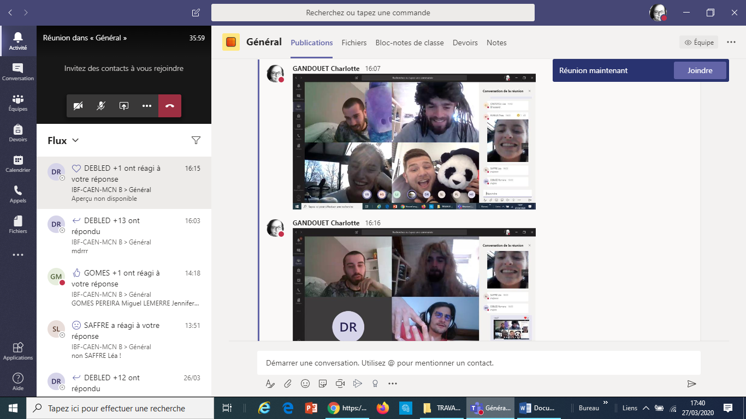Hang up the meeting call
The image size is (746, 419).
tap(170, 106)
